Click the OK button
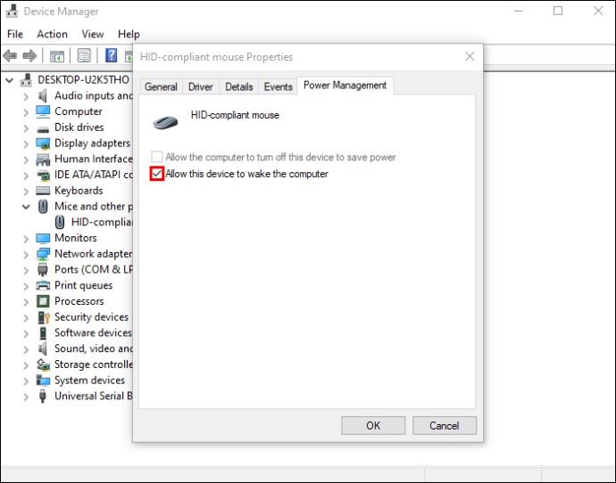This screenshot has width=616, height=483. [373, 425]
